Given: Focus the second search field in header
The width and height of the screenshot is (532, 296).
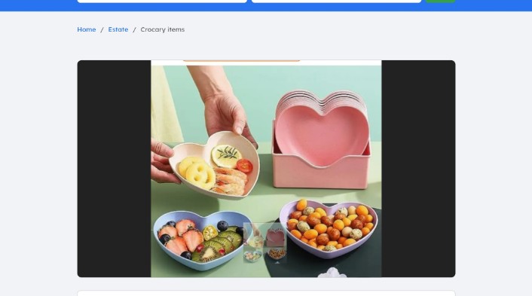Looking at the screenshot, I should [x=336, y=2].
